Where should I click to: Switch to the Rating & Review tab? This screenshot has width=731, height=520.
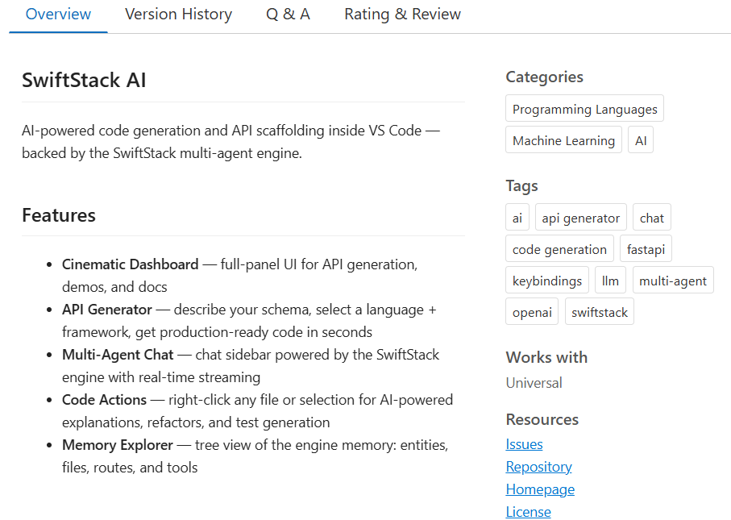[x=401, y=15]
